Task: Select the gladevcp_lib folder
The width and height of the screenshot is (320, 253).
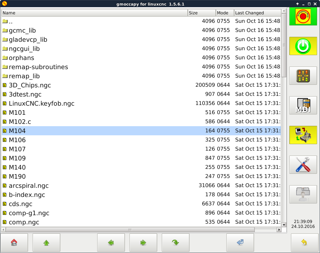Action: pos(141,39)
